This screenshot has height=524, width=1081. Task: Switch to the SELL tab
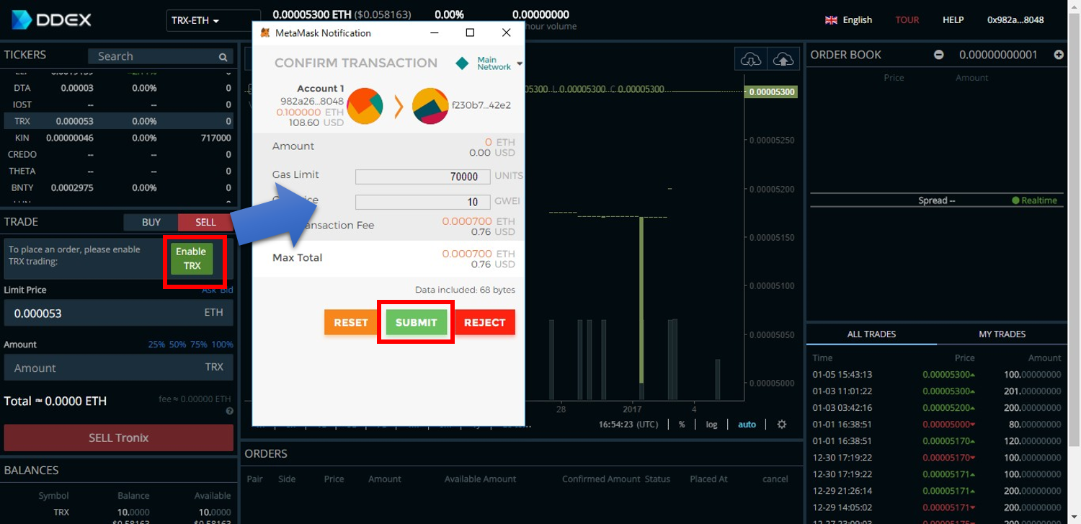coord(205,222)
